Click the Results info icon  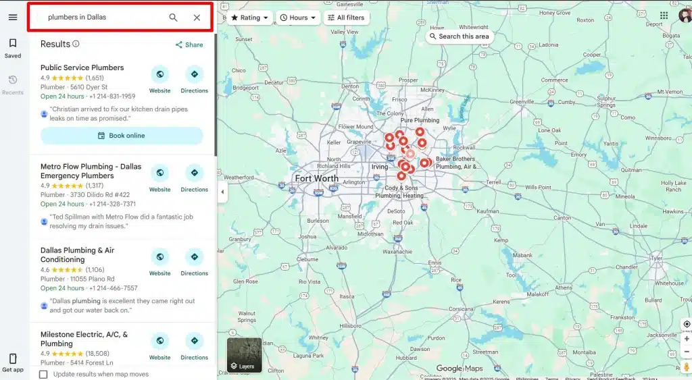(76, 44)
